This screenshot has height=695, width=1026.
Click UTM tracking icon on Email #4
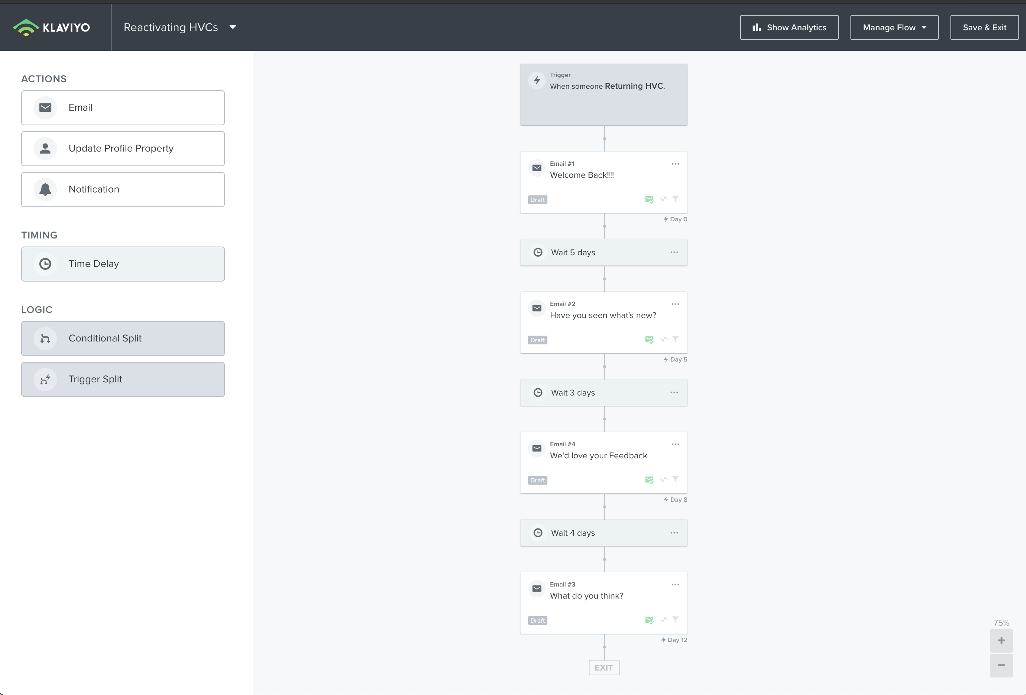tap(664, 480)
